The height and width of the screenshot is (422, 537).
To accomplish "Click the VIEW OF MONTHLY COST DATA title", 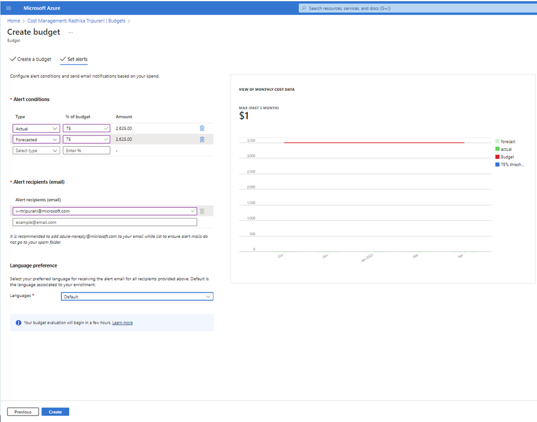I will click(267, 90).
